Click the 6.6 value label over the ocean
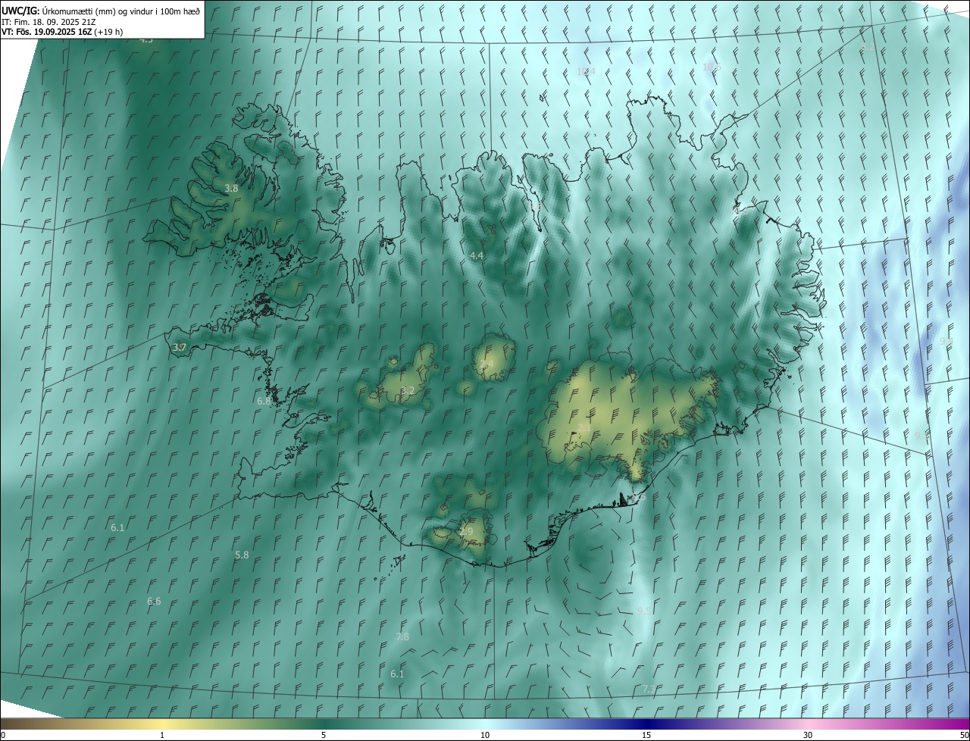 coord(154,601)
